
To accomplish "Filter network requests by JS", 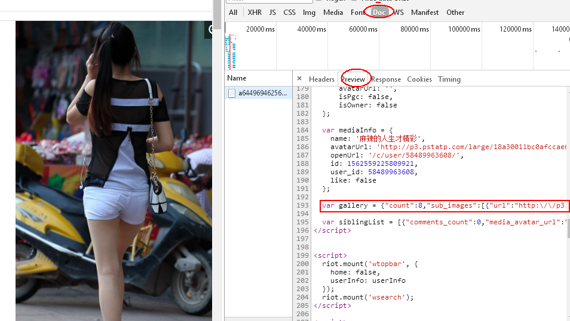I will [x=272, y=13].
